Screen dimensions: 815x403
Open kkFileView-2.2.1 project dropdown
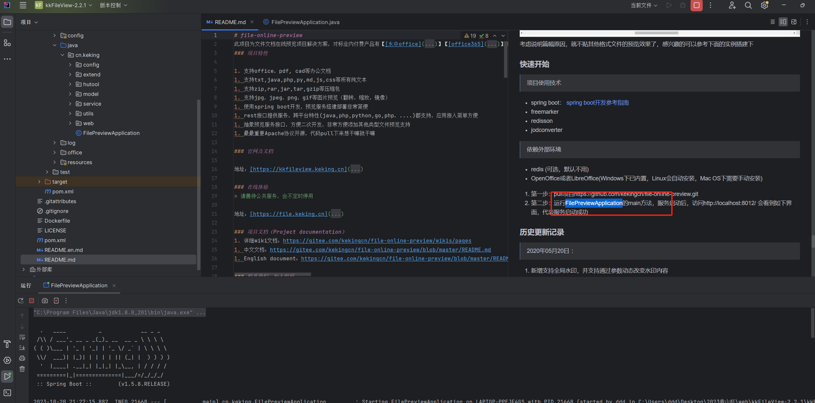[64, 5]
